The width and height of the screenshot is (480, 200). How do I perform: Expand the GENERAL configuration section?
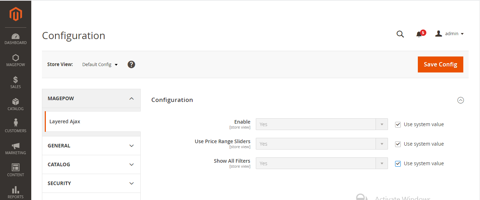(x=91, y=146)
